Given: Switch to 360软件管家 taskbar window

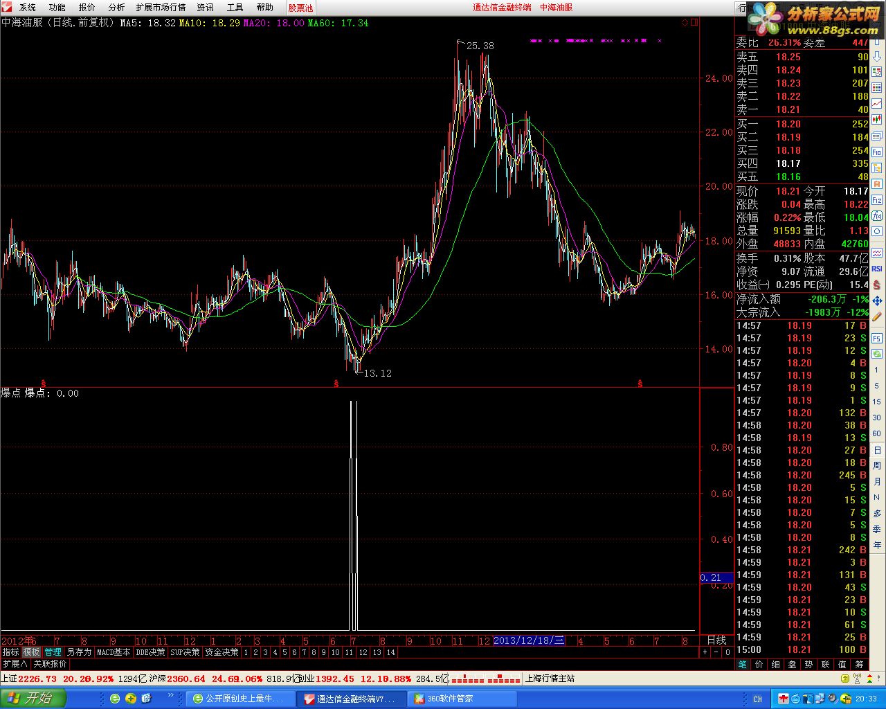Looking at the screenshot, I should click(462, 699).
